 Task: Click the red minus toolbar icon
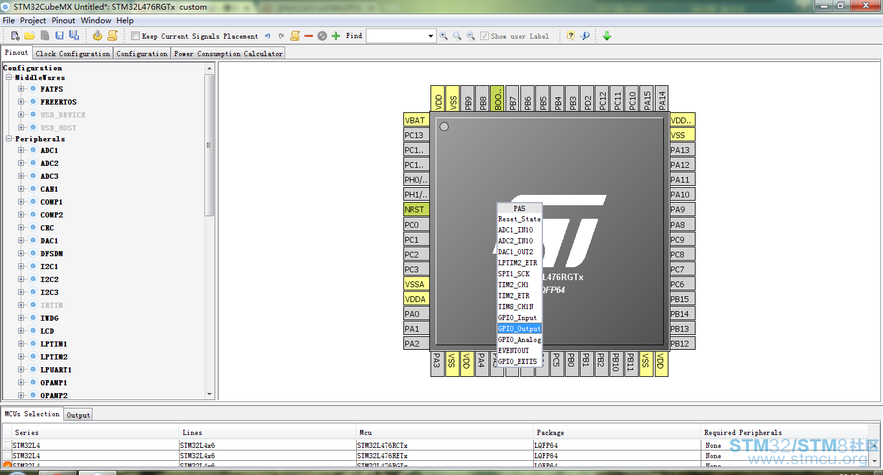[x=308, y=36]
